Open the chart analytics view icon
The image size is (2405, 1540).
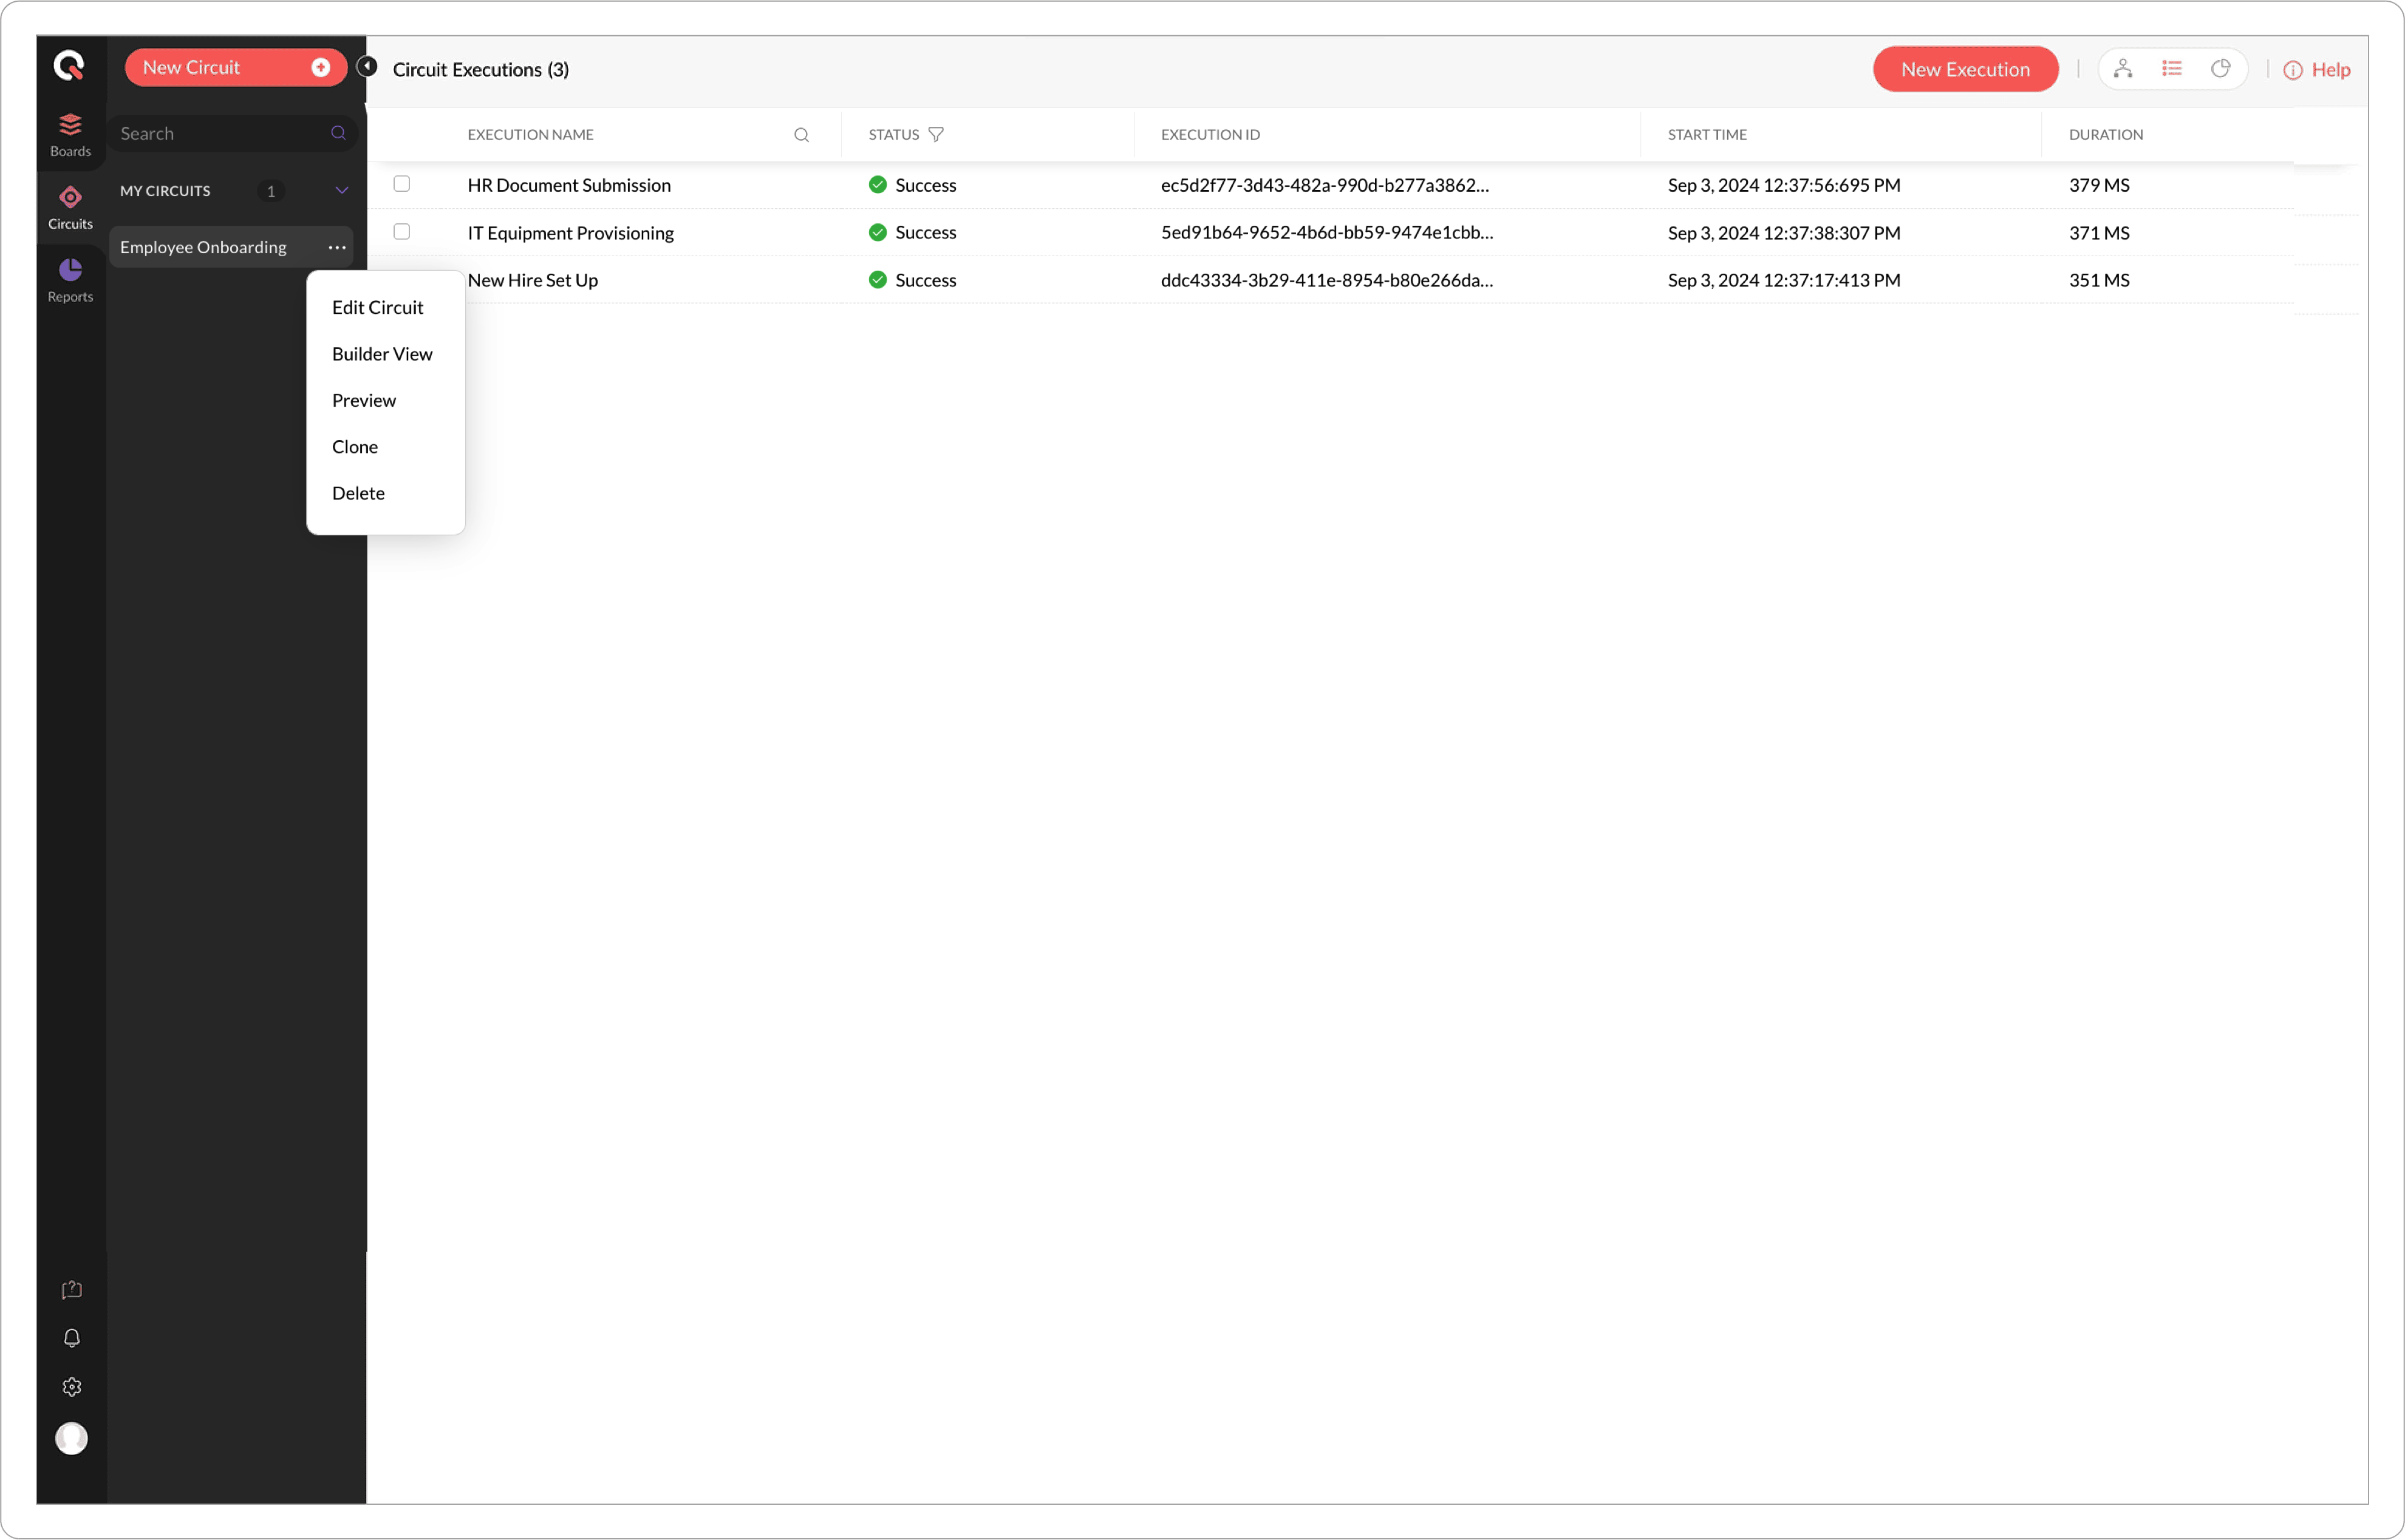tap(2220, 69)
